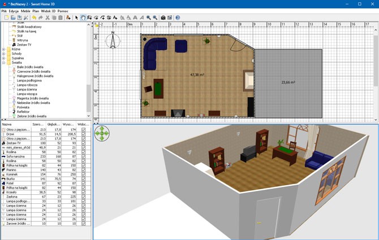Uncheck visibility of Kominek in furniture list

click(84, 174)
